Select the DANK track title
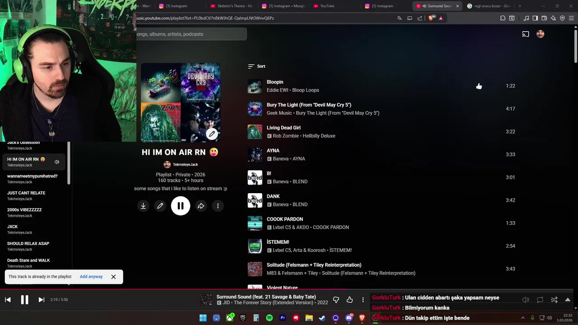This screenshot has width=578, height=325. [x=273, y=196]
